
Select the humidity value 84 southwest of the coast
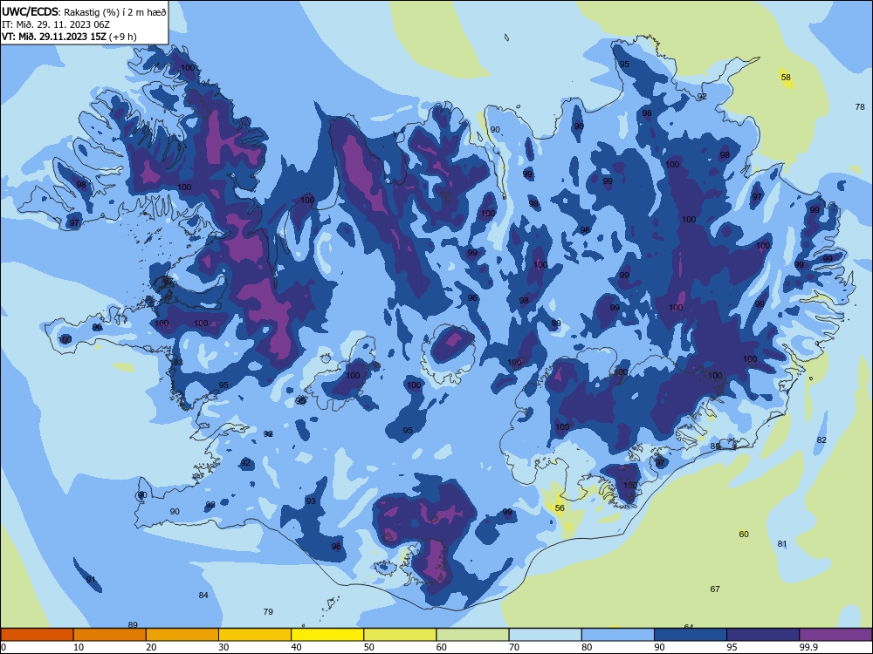click(x=203, y=595)
